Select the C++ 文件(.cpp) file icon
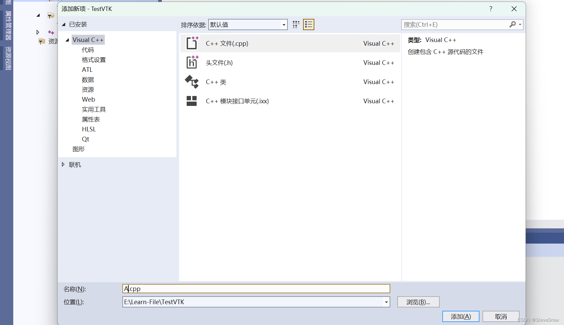 tap(192, 43)
